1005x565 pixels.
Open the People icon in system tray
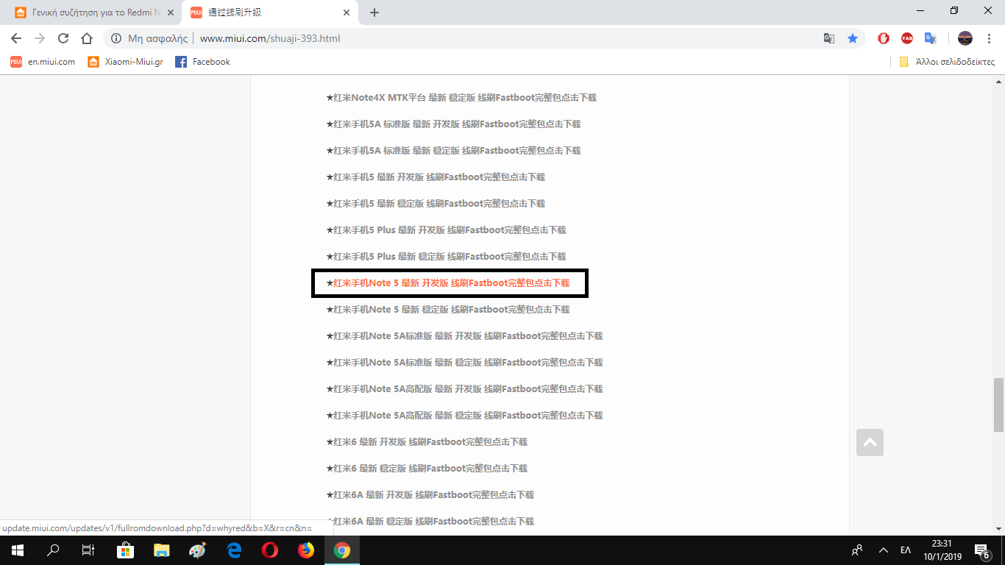coord(857,550)
